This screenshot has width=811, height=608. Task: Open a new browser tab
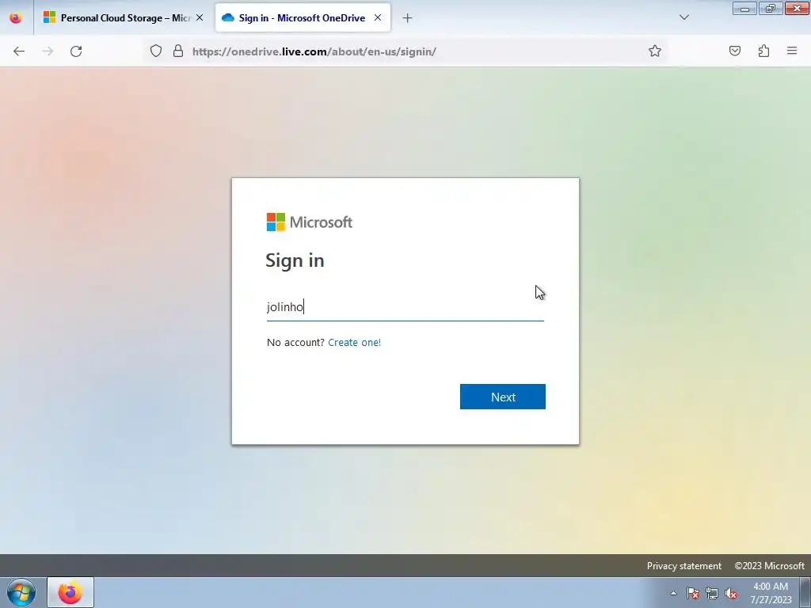click(408, 18)
